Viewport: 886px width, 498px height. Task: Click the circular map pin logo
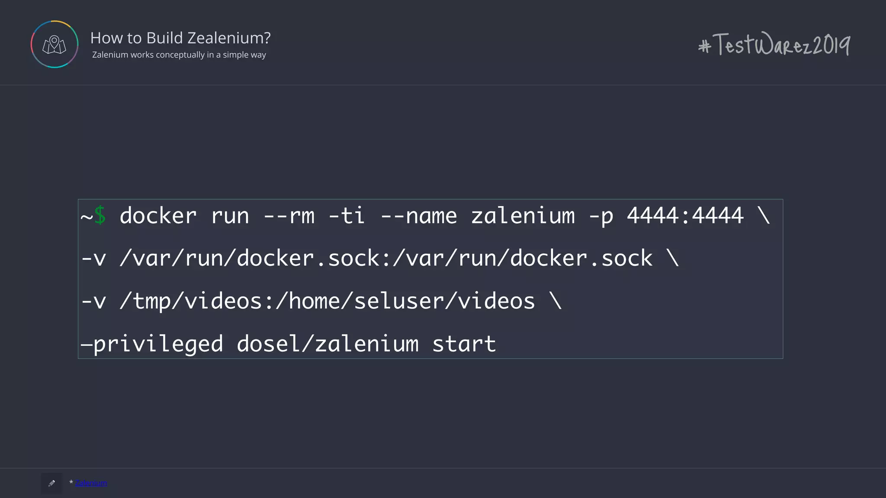55,44
